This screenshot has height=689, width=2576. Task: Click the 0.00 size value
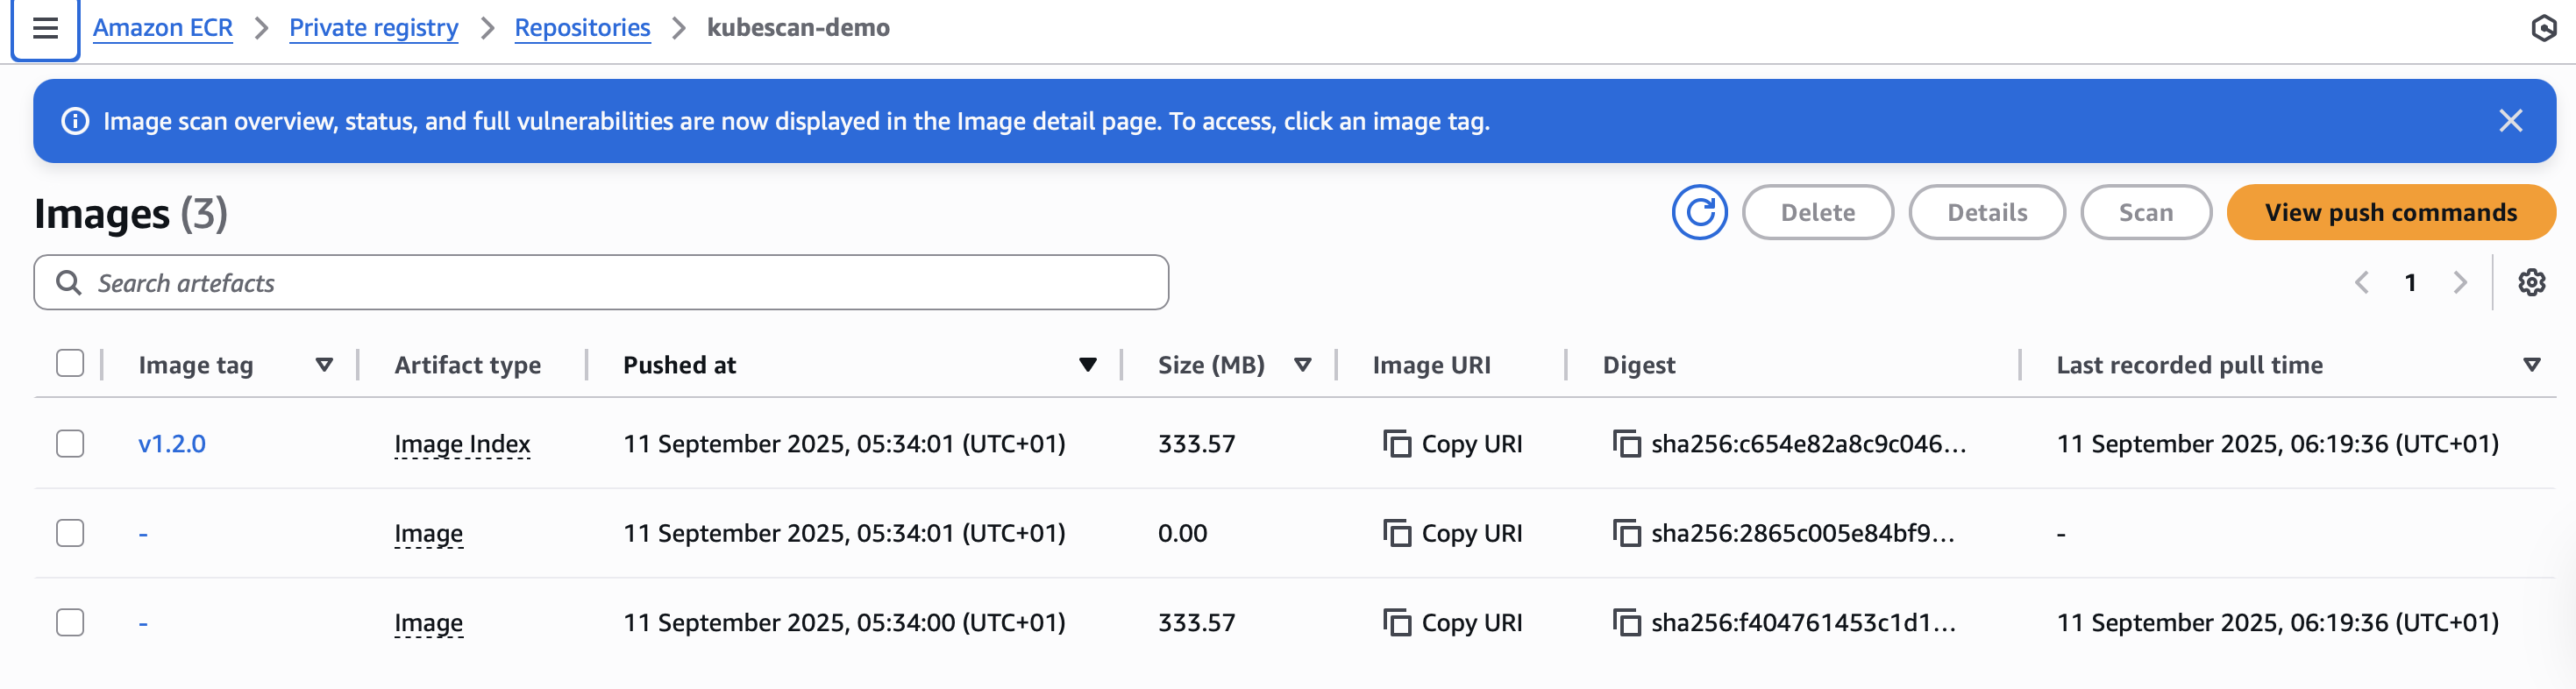point(1182,533)
